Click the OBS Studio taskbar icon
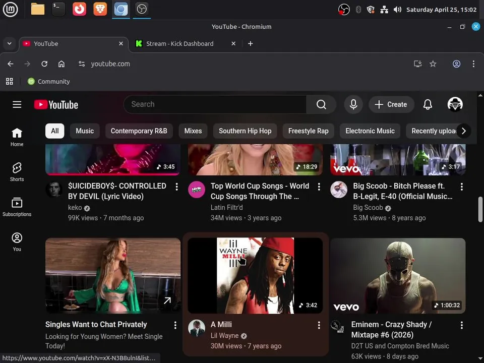Image resolution: width=484 pixels, height=363 pixels. [142, 9]
